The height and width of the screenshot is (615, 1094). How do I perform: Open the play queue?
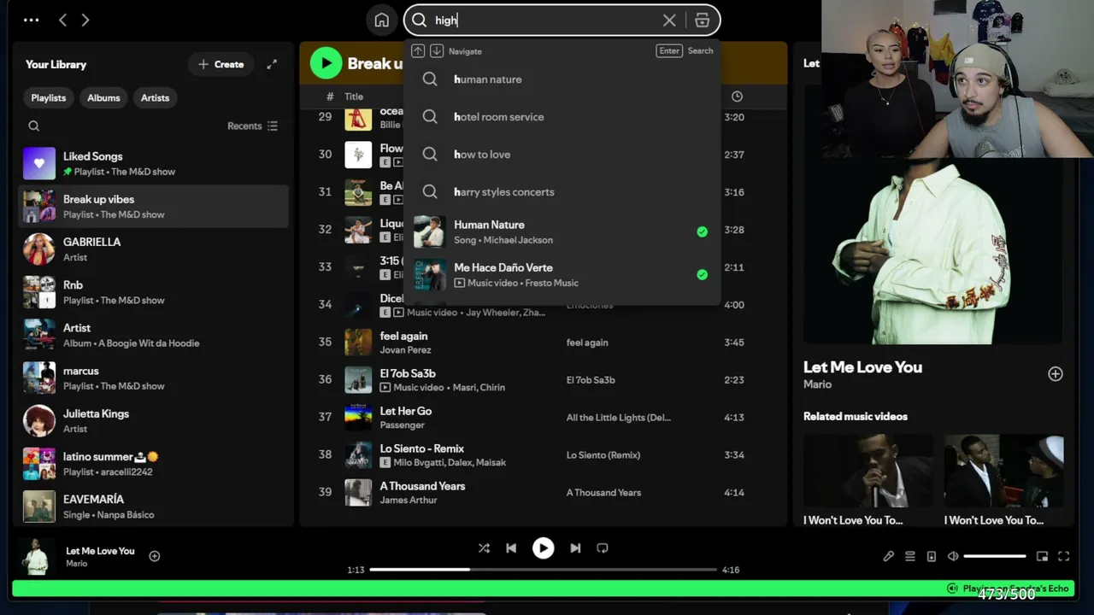[x=910, y=556]
